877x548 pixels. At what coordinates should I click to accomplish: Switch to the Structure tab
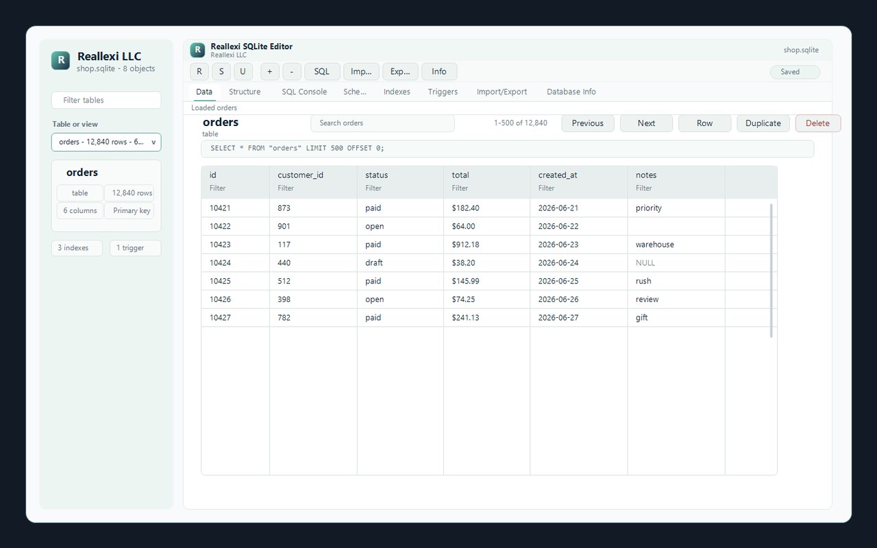click(x=245, y=92)
